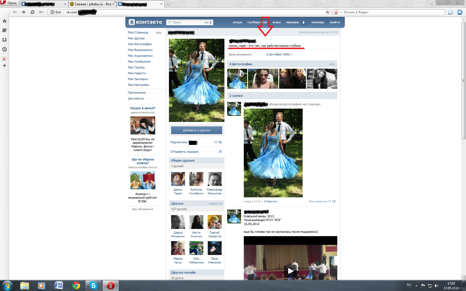The height and width of the screenshot is (291, 466).
Task: Open a new tab with the plus button
Action: click(168, 4)
